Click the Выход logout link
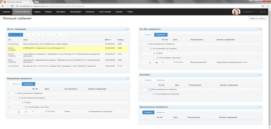 pos(263,12)
